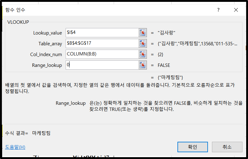Screen dimensions: 248x159
Task: Click the {2} column index result
Action: click(x=161, y=55)
